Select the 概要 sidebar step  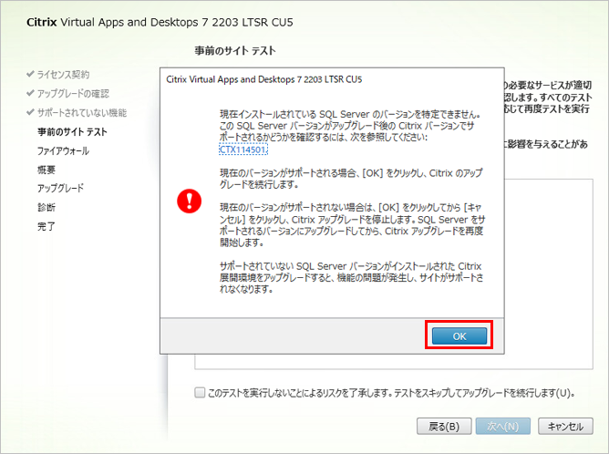[46, 170]
